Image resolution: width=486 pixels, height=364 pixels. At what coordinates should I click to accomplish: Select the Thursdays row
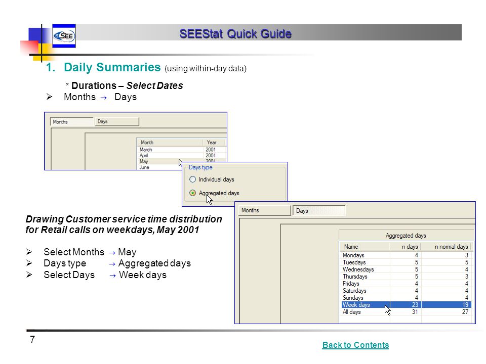(x=406, y=277)
